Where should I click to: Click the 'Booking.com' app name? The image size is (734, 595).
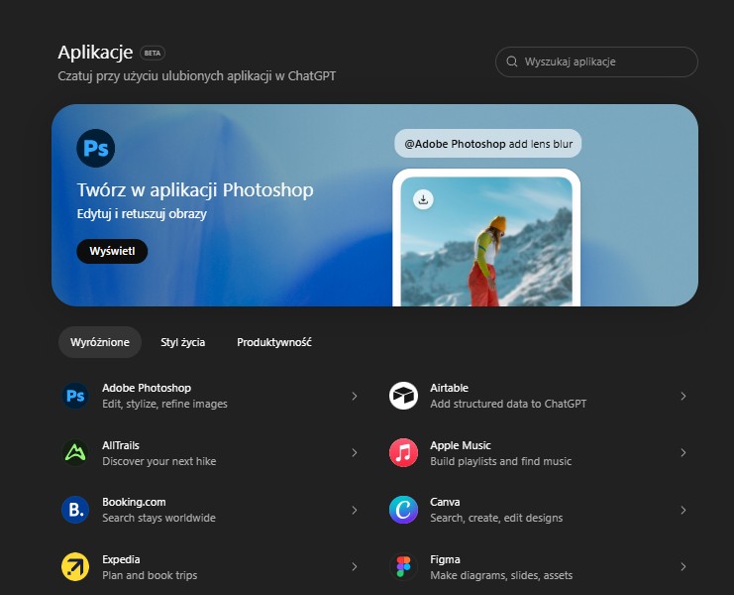click(x=134, y=502)
